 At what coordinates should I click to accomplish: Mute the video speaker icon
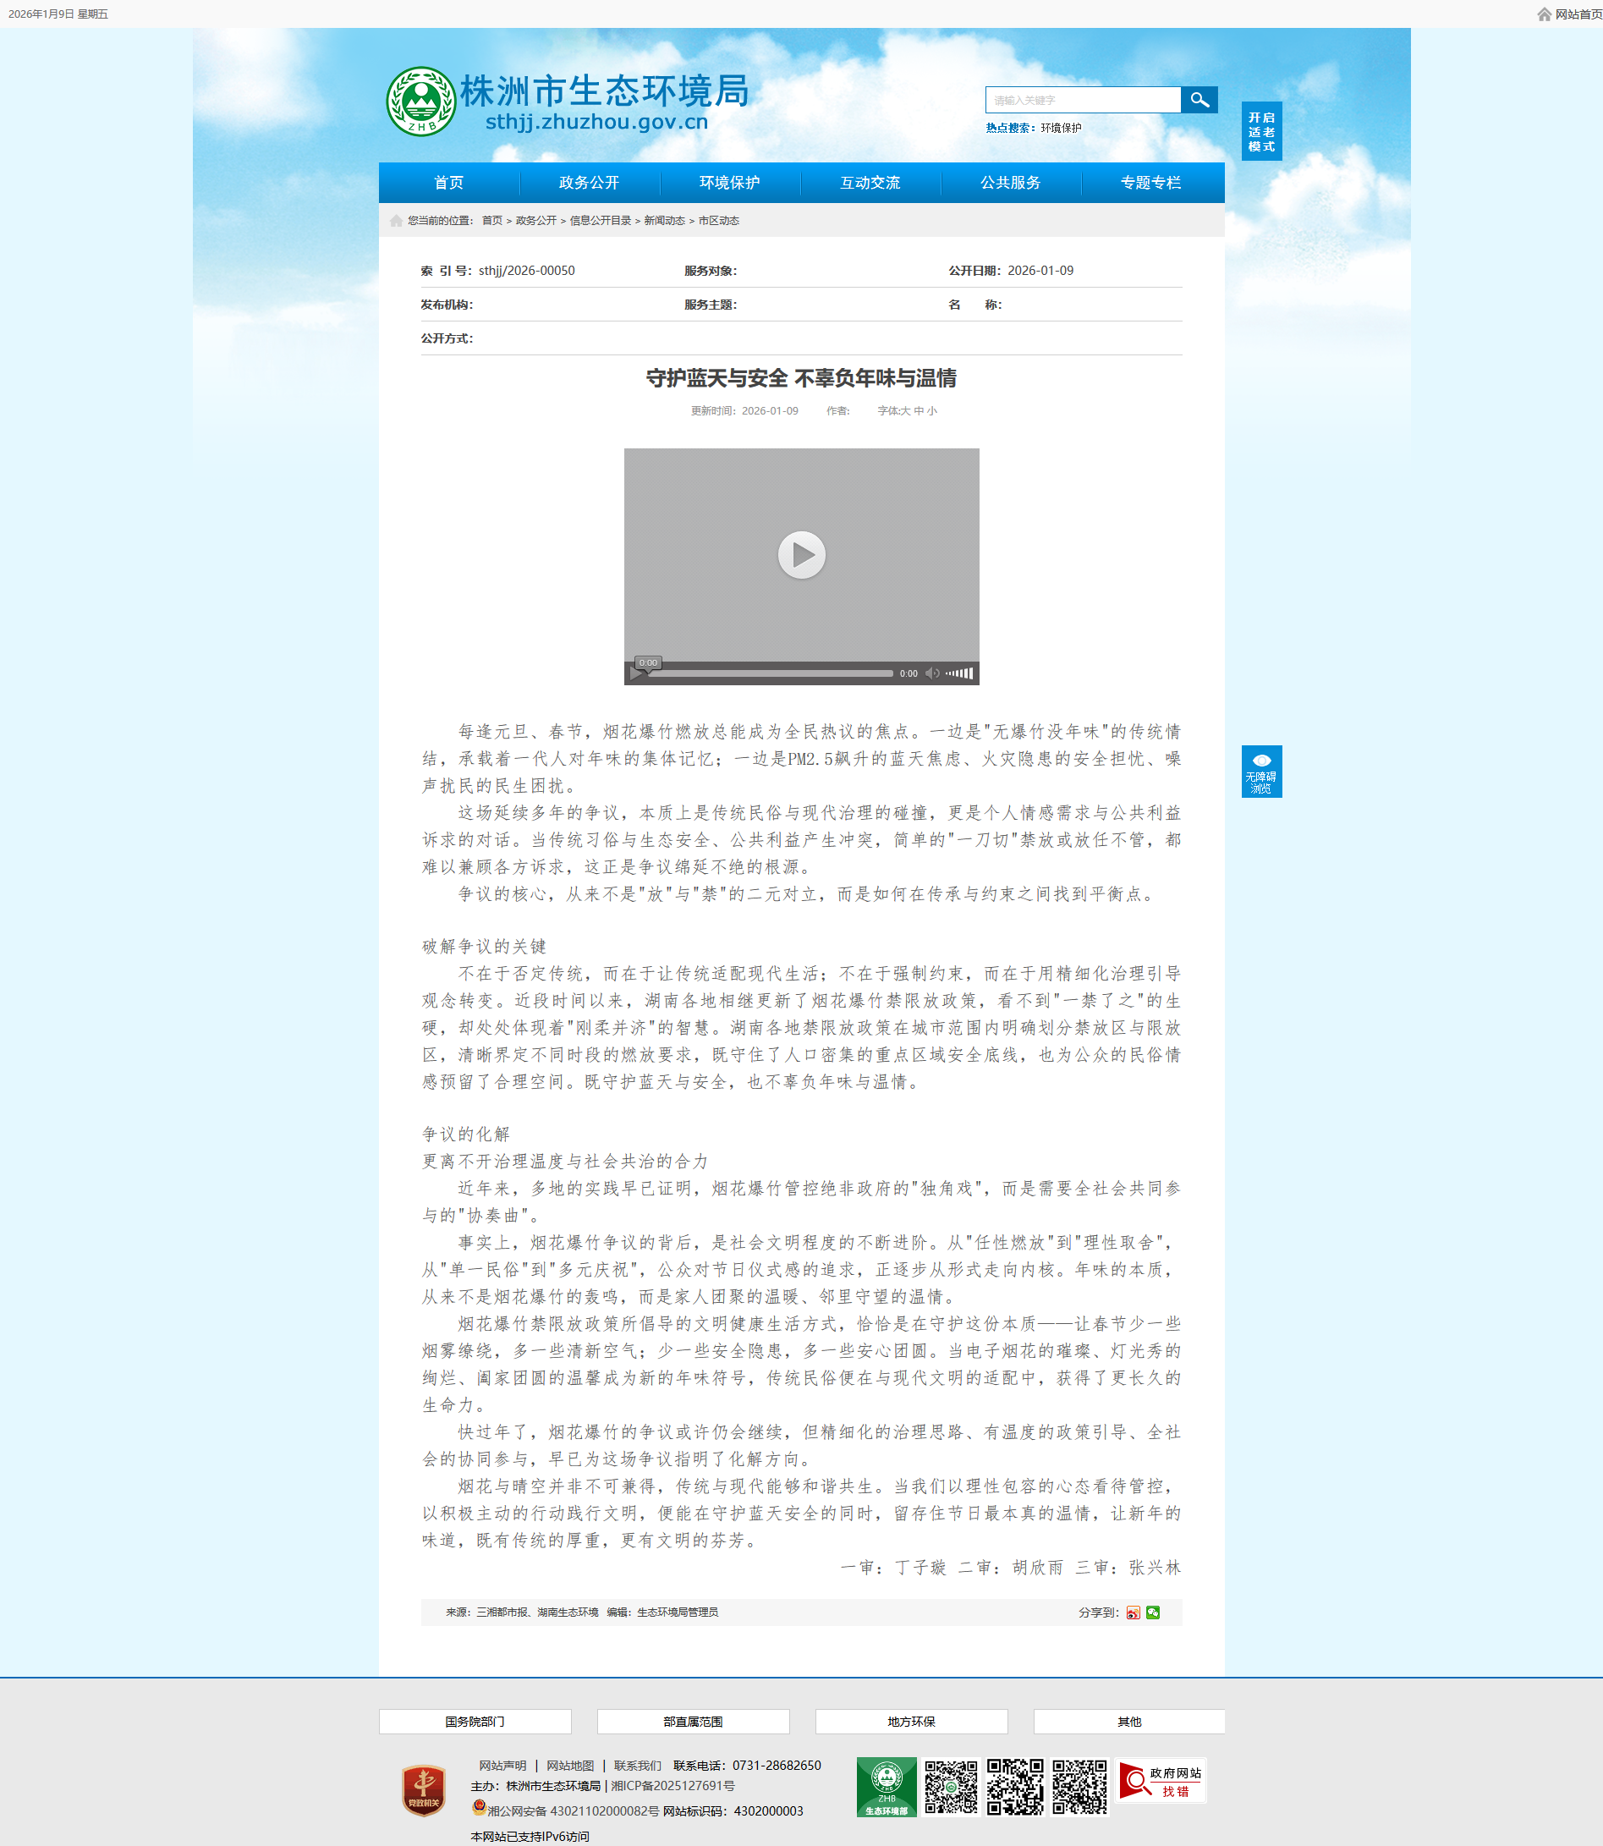(x=932, y=673)
